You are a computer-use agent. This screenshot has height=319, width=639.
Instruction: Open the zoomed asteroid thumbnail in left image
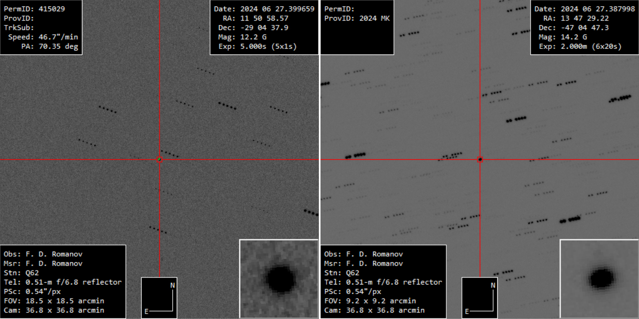(x=279, y=279)
